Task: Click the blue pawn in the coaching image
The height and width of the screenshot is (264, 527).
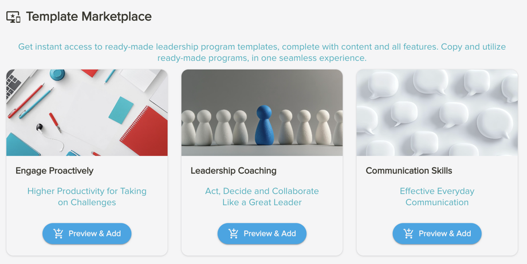Action: 264,124
